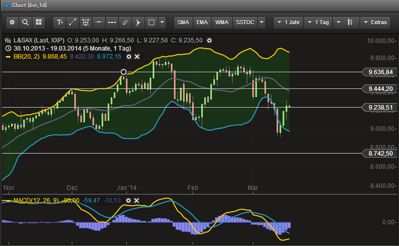
Task: Toggle the L&SAX series options circle
Action: (210, 40)
